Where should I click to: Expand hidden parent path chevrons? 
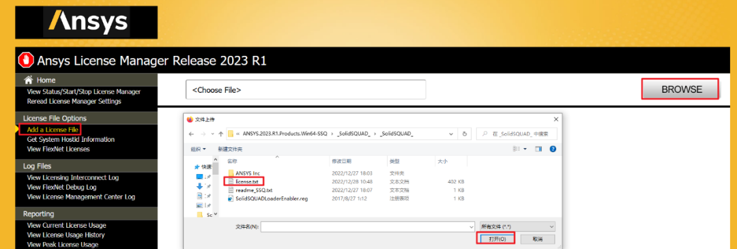click(238, 134)
